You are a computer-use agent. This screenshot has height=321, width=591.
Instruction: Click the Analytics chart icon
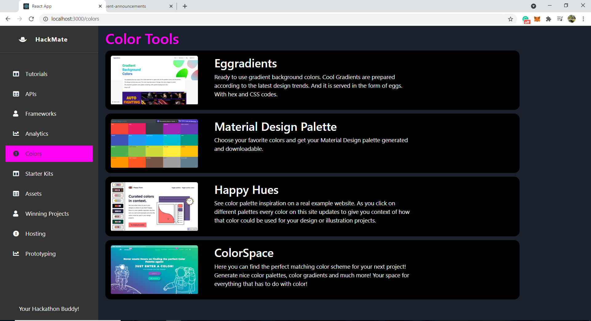[16, 134]
